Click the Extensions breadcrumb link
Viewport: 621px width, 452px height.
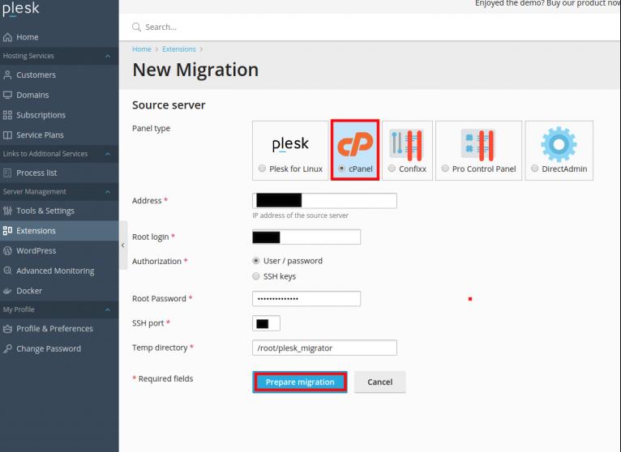click(178, 49)
